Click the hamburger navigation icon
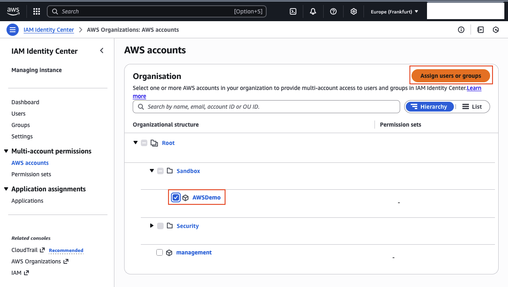508x287 pixels. tap(13, 30)
